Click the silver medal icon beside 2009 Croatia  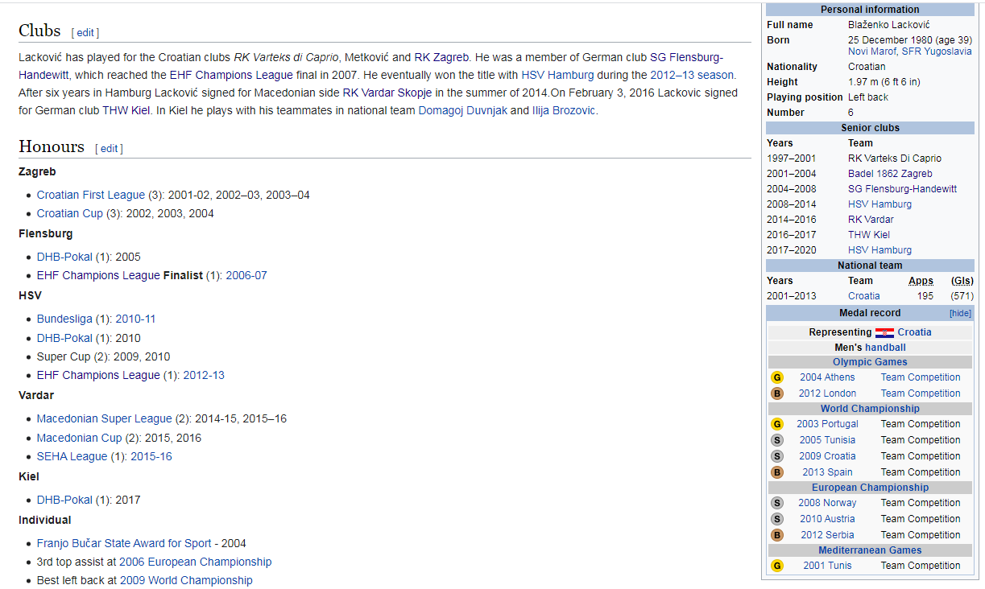pos(776,456)
